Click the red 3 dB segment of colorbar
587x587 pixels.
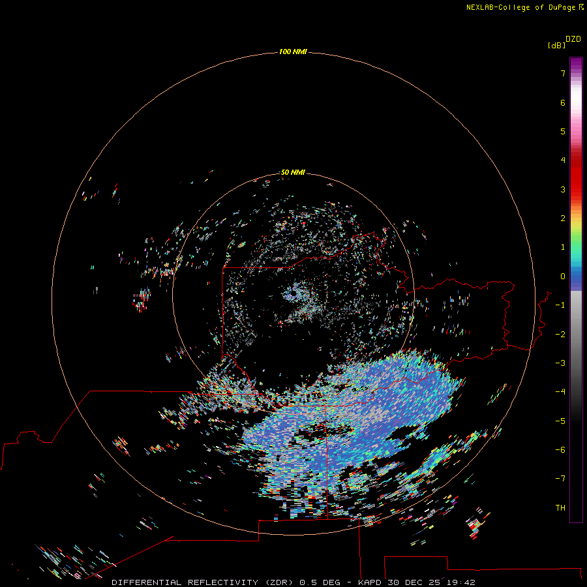point(576,189)
